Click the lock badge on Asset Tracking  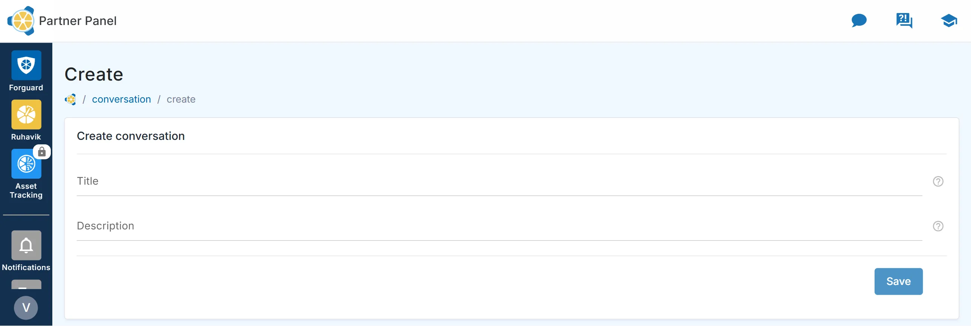42,152
